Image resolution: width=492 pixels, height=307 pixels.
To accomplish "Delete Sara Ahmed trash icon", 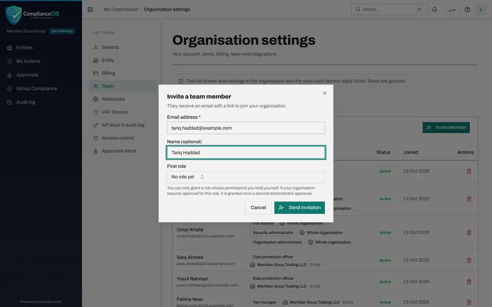I will (469, 260).
